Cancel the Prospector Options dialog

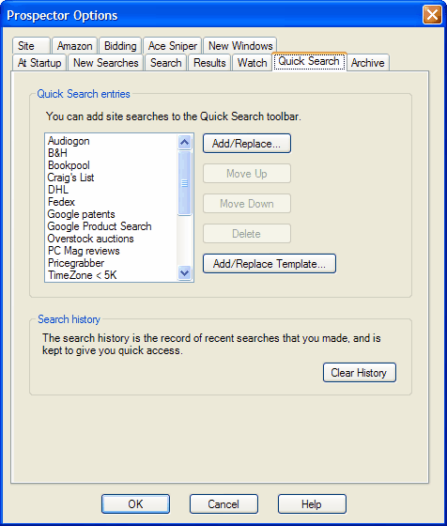[223, 503]
